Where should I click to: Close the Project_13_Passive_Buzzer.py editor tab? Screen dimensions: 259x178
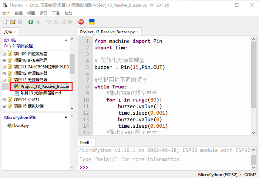138,32
